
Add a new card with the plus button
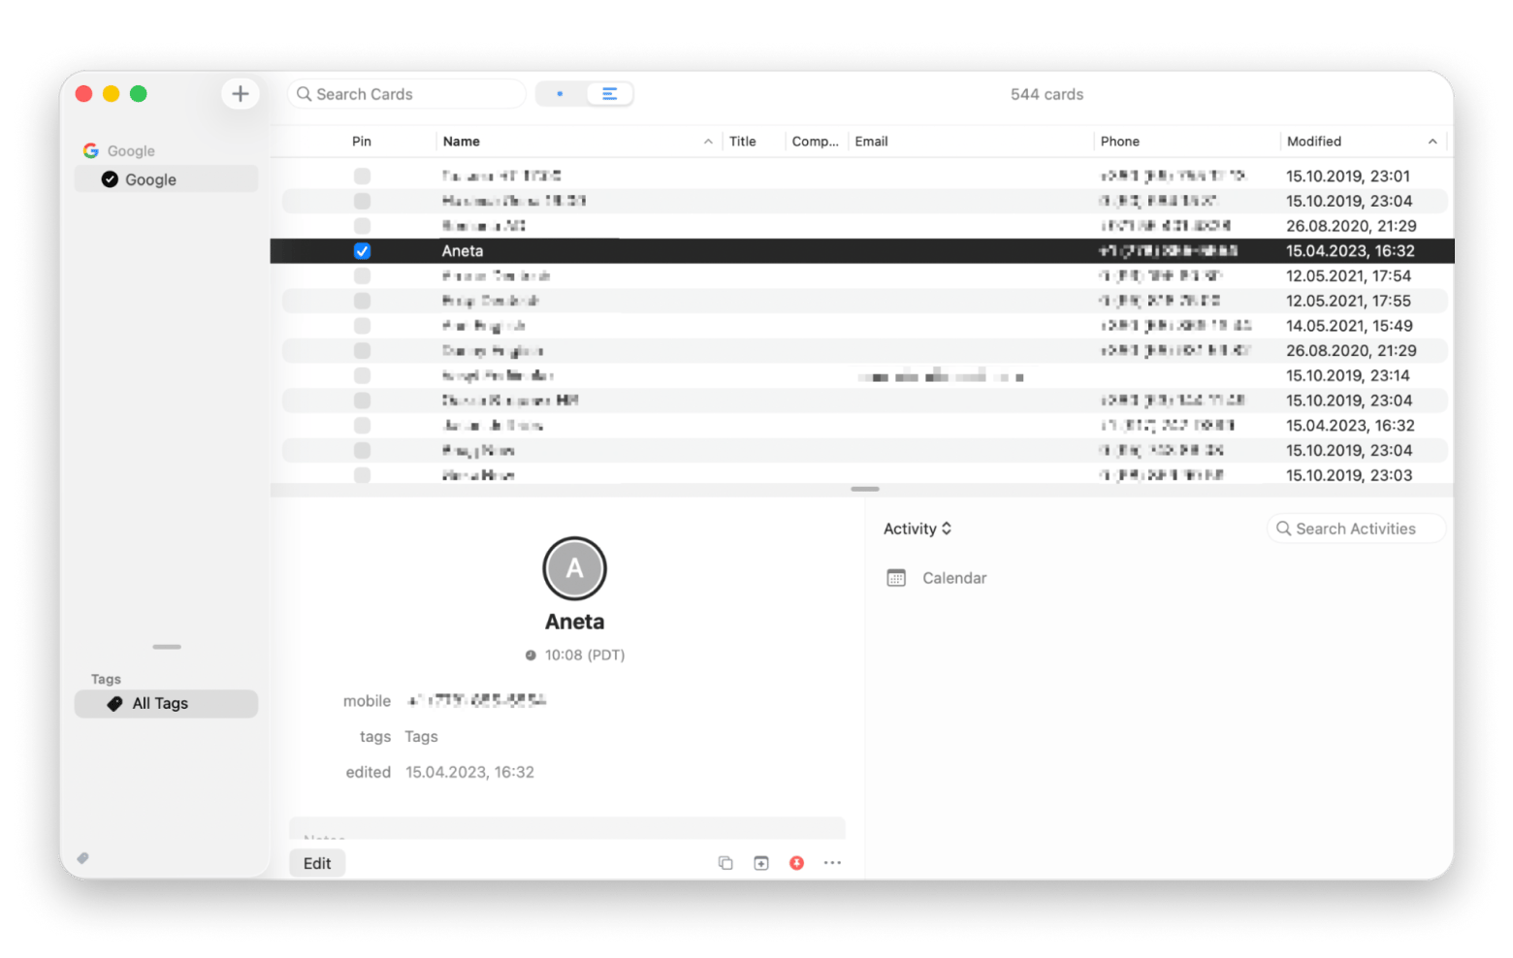pos(240,94)
